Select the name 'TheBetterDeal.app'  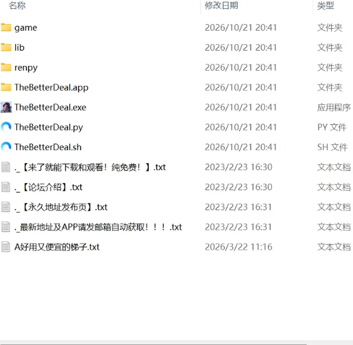(51, 88)
